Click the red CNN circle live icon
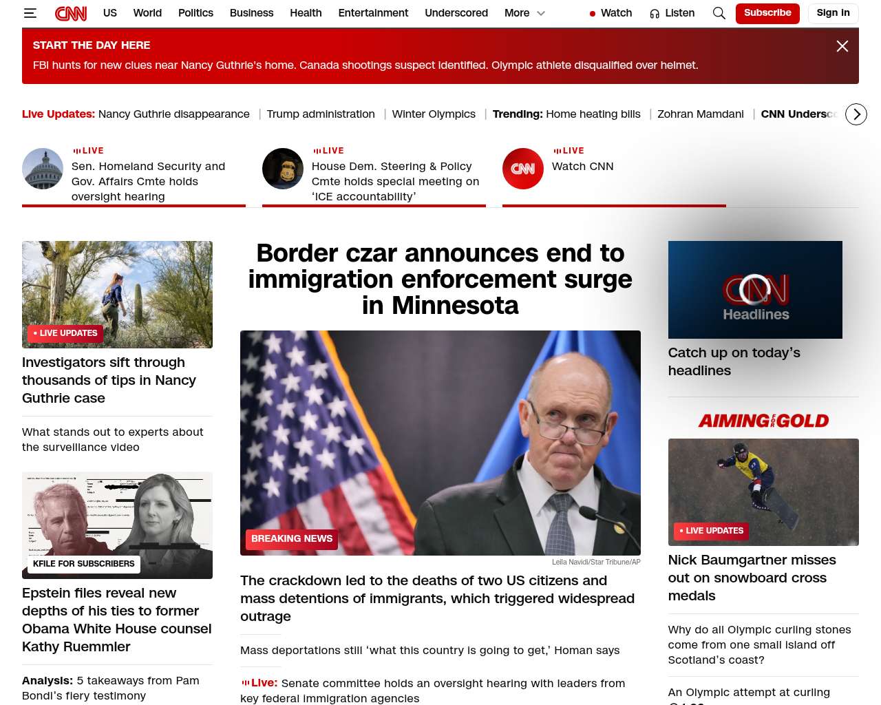Screen dimensions: 881x705 (x=523, y=169)
